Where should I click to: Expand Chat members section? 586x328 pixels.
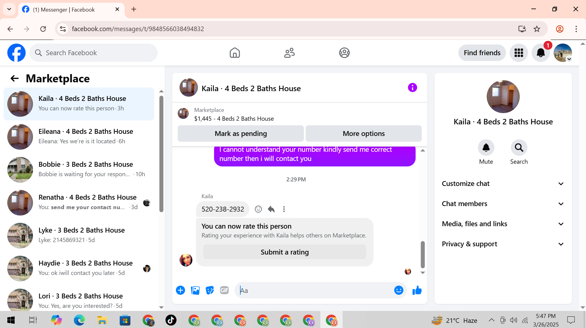pos(503,204)
